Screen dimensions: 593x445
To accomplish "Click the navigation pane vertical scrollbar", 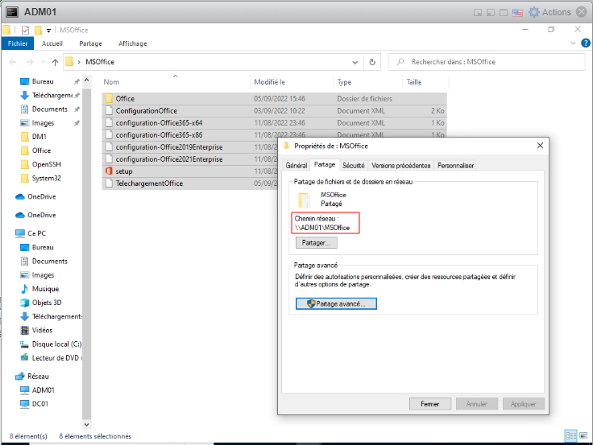I will (86, 241).
